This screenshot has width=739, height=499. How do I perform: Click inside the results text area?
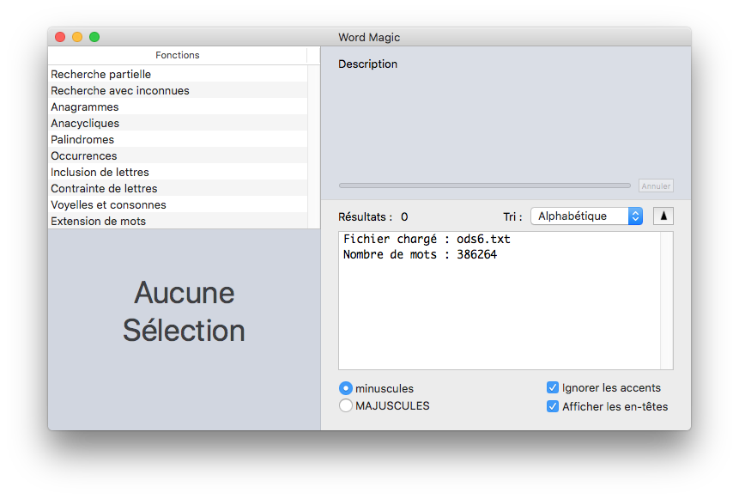point(498,309)
